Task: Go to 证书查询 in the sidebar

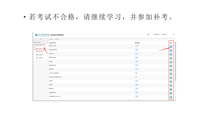Action: (x=40, y=58)
